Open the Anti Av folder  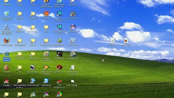click(x=33, y=41)
